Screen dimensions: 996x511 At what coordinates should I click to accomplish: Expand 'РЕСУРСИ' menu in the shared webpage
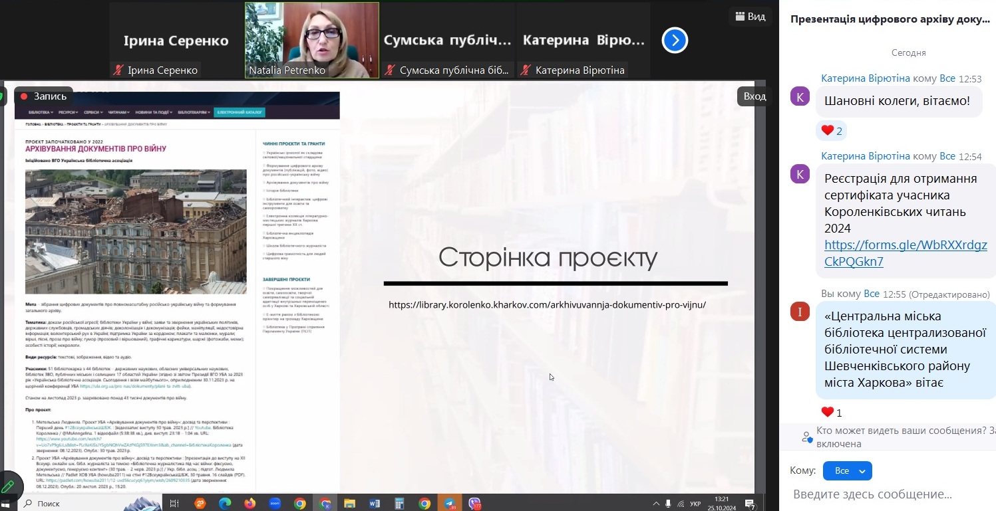69,112
